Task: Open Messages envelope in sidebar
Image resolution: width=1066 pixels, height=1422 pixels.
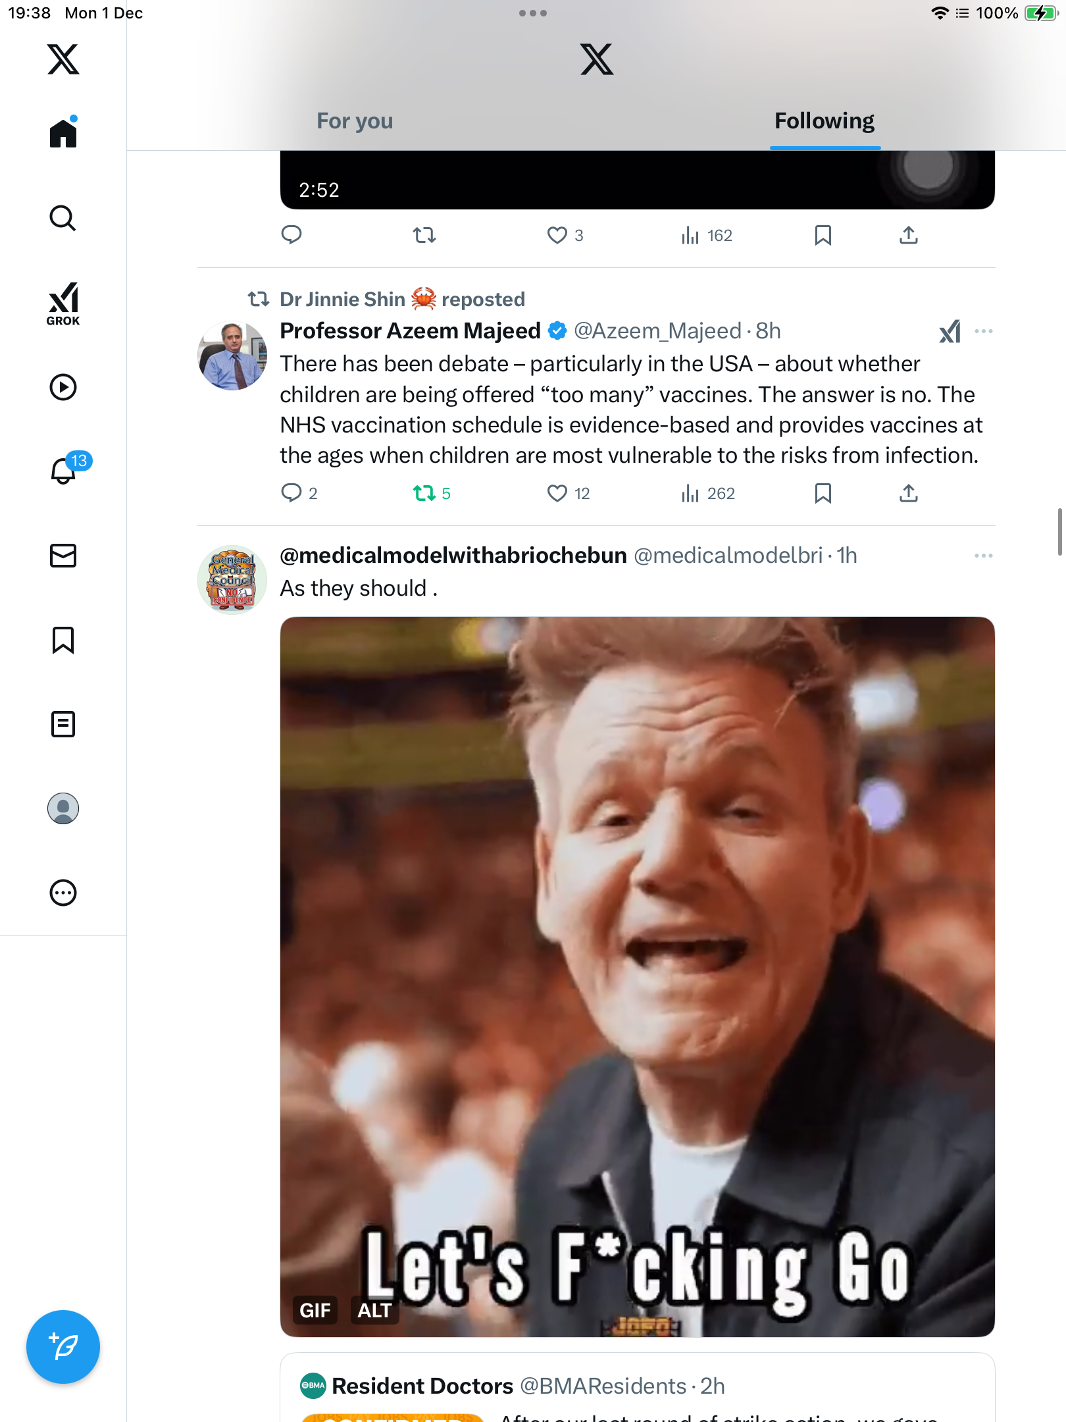Action: (x=63, y=556)
